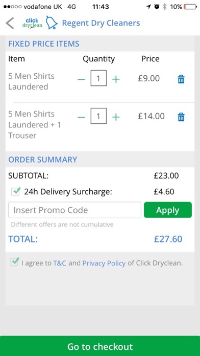Screen dimensions: 200x356
Task: Delete the £9.00 shirts item with the trash icon
Action: [181, 79]
